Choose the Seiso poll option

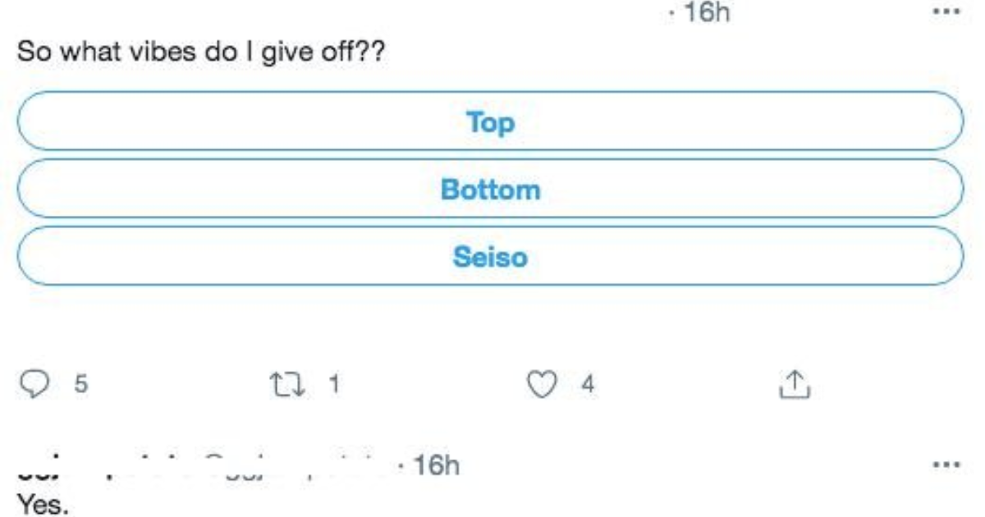pos(490,257)
